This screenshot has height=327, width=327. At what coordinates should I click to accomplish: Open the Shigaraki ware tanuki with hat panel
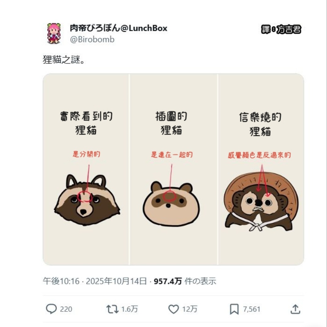tap(261, 169)
